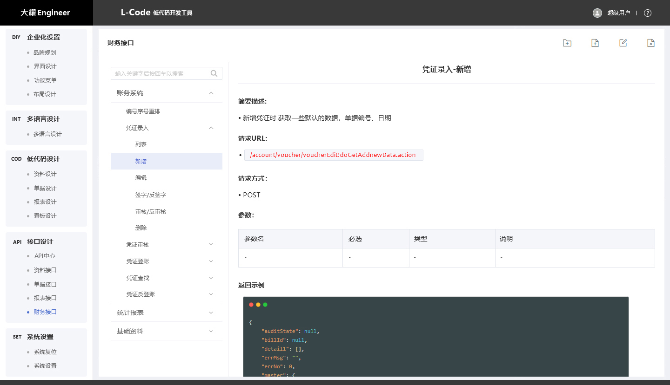Open 单据设计 in the sidebar

45,188
